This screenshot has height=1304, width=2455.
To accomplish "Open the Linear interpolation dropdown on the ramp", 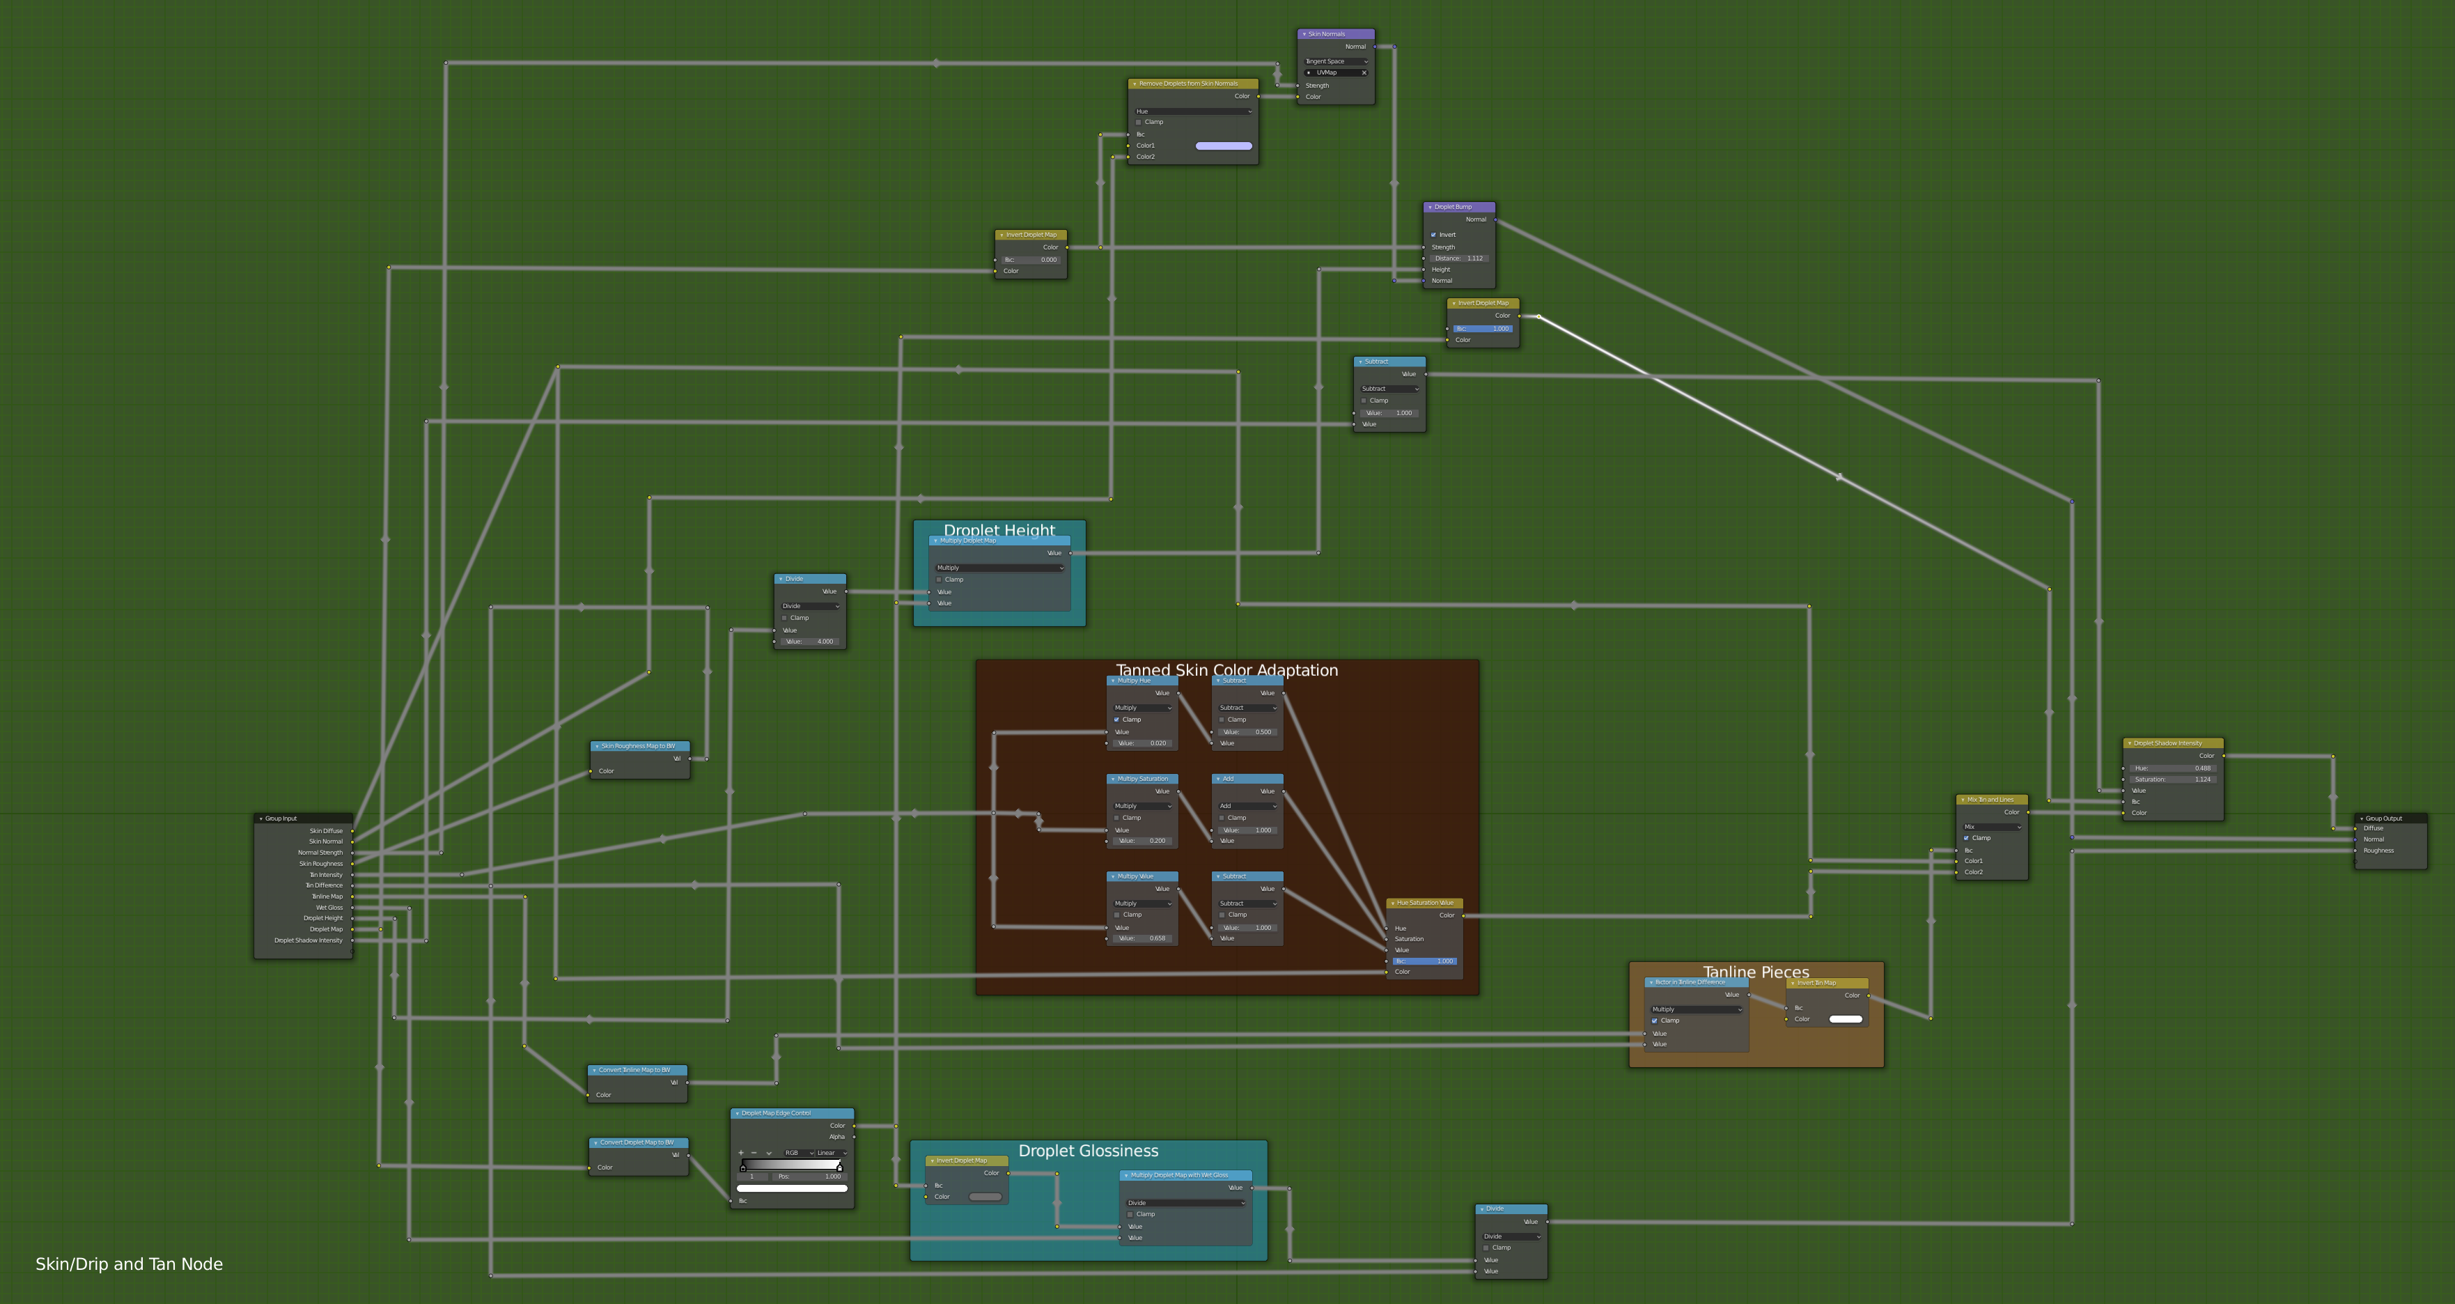I will coord(831,1152).
